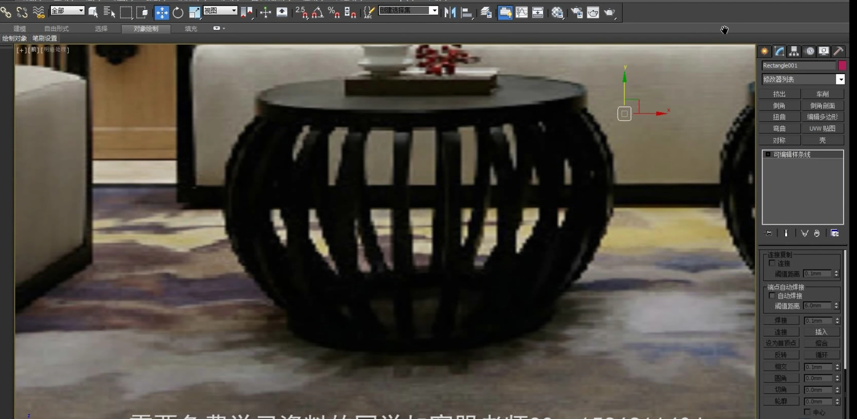Enable the 中心 checkbox
857x419 pixels.
click(x=807, y=412)
